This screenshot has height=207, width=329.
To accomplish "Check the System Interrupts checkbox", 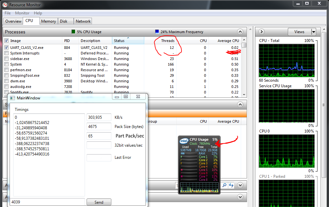I will tap(7, 53).
